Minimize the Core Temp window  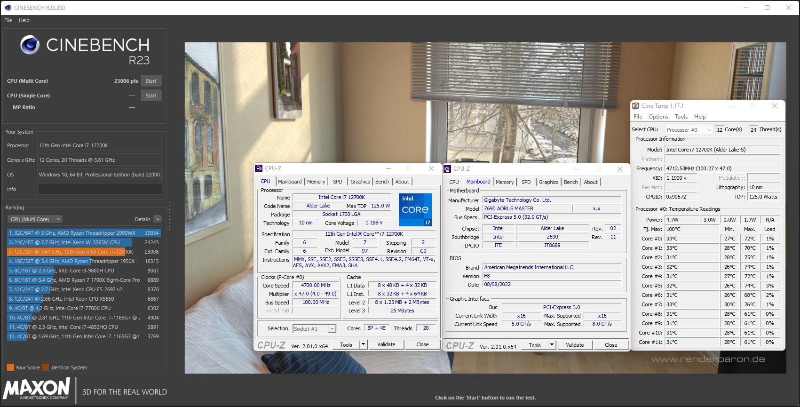pos(732,106)
